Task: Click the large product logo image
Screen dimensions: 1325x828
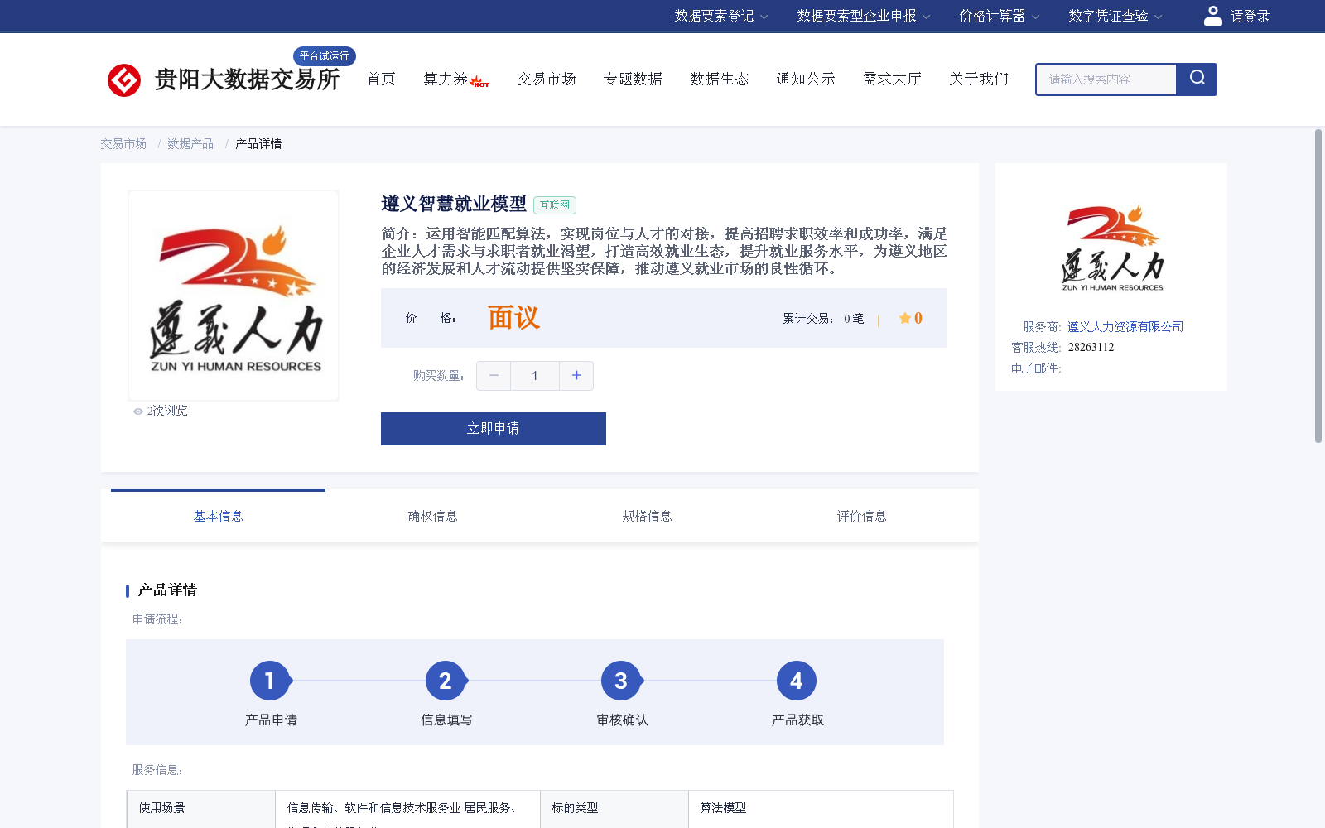Action: pyautogui.click(x=234, y=296)
